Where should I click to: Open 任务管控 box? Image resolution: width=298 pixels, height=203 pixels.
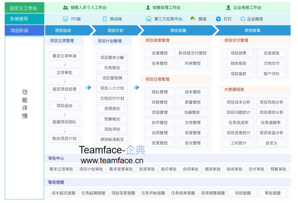click(x=160, y=64)
